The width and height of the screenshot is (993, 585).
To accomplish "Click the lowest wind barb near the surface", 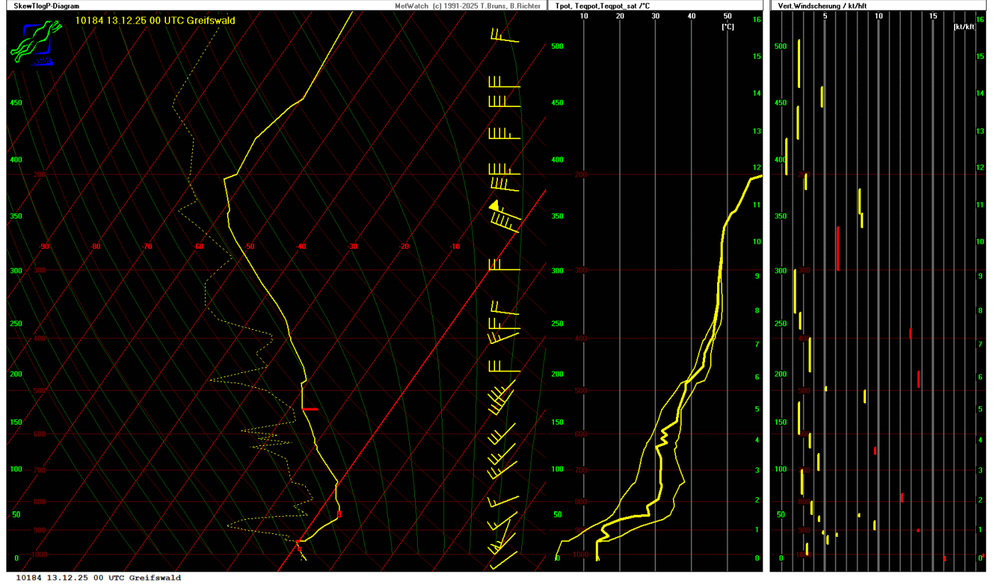I will click(502, 560).
